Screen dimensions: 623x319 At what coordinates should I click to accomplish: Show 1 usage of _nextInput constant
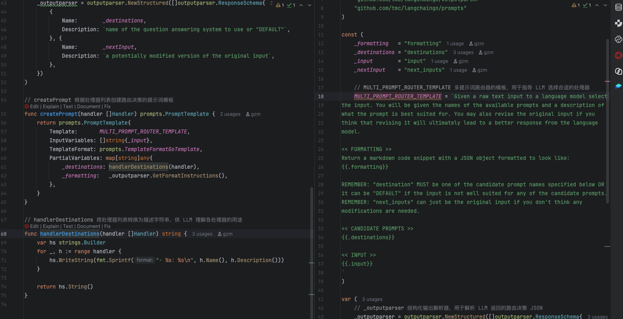click(458, 70)
